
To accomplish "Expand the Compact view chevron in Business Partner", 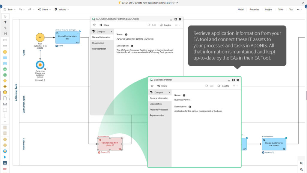I will click(x=169, y=93).
